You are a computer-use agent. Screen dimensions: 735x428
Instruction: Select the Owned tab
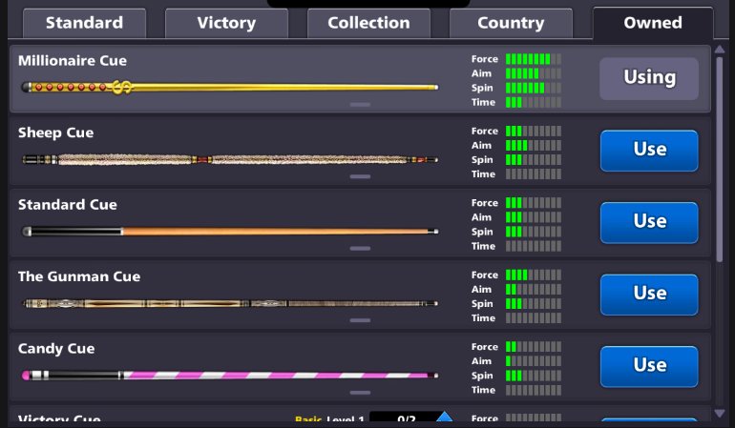[x=653, y=23]
